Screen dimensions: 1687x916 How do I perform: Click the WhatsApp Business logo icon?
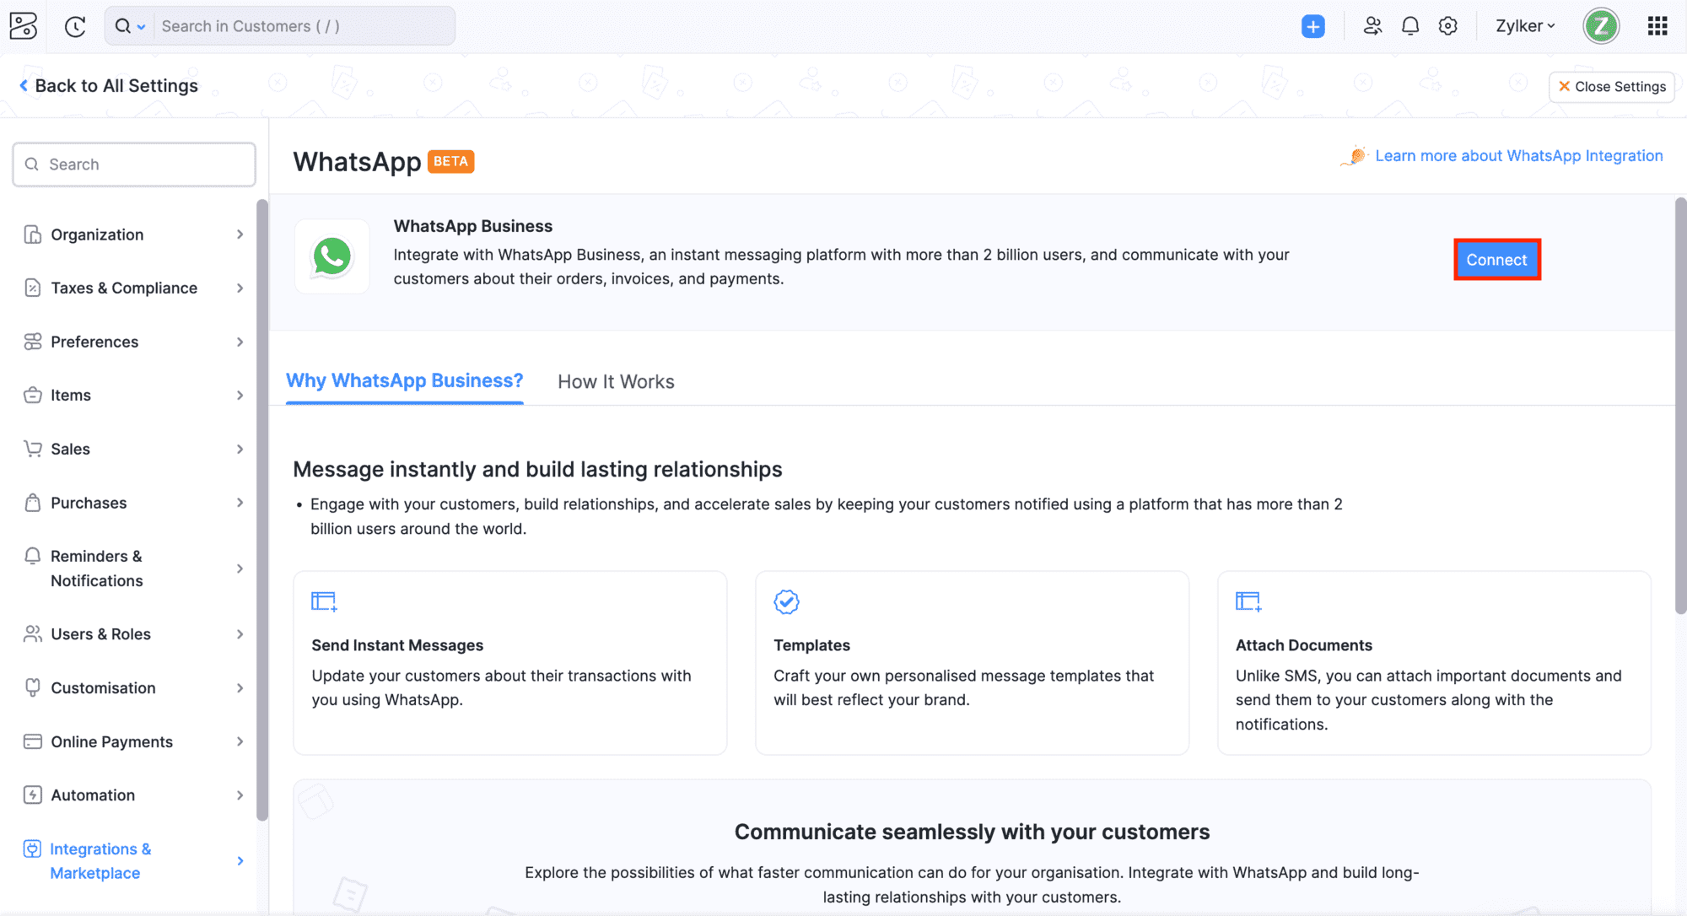(x=332, y=256)
